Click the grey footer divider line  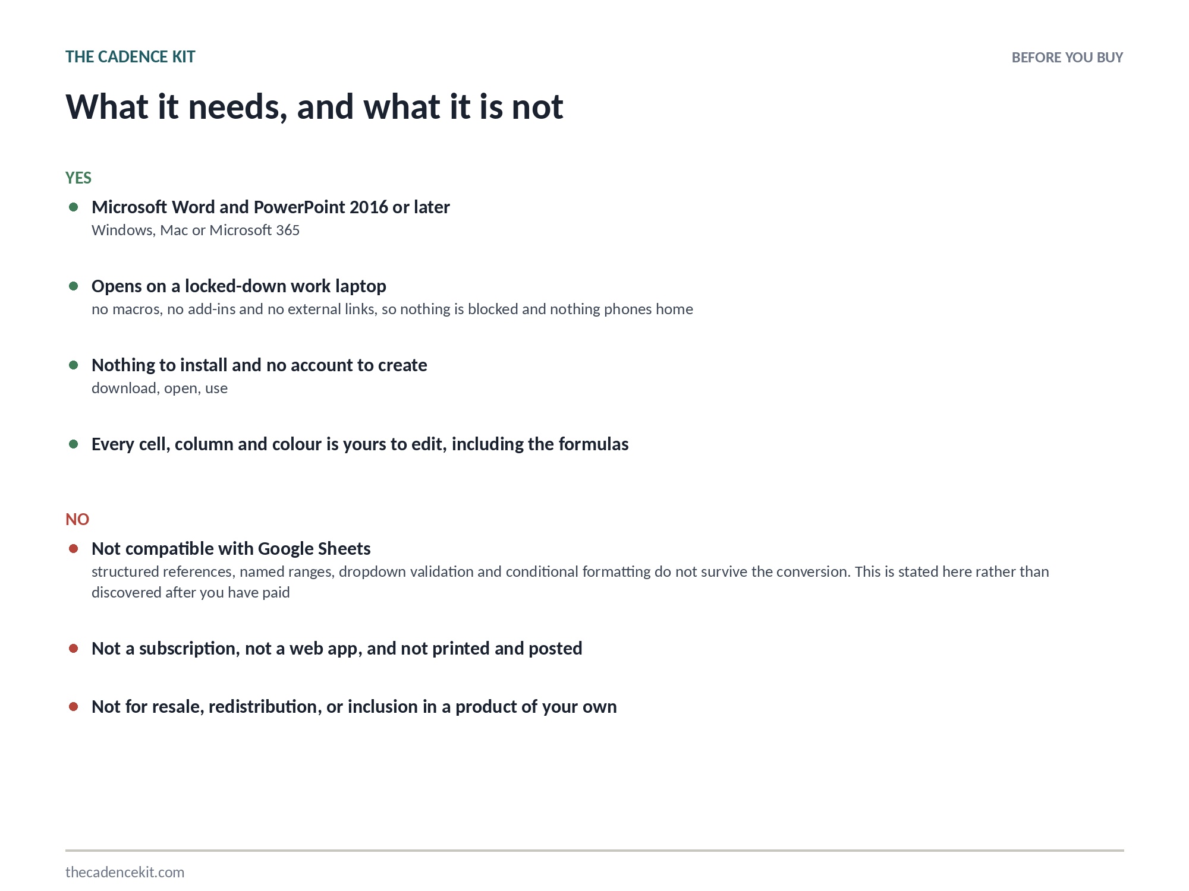pos(594,851)
